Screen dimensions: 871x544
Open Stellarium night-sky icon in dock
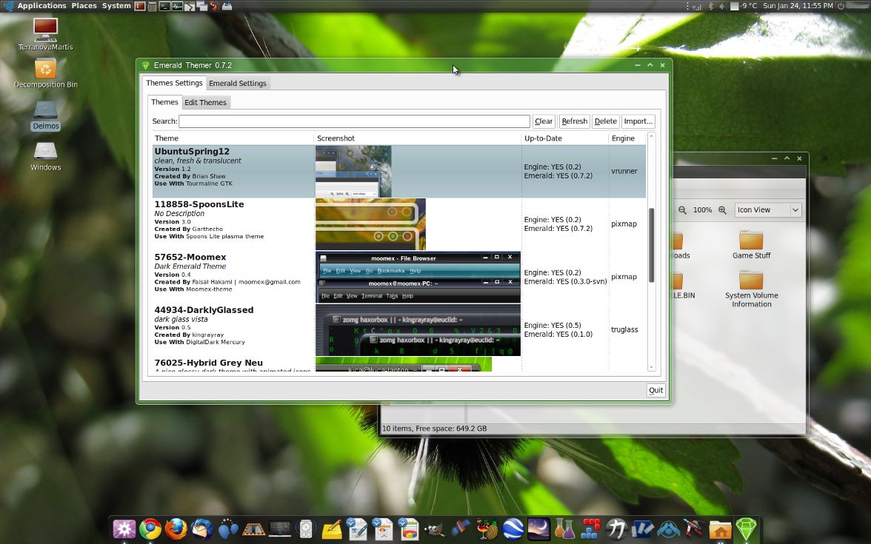coord(539,528)
